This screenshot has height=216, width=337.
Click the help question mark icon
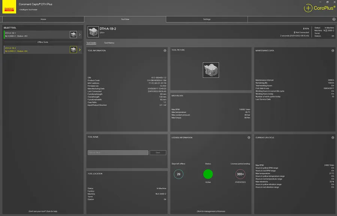click(334, 19)
